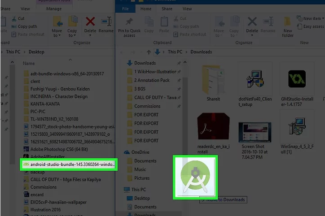Switch to the Share ribbon tab in Downloads window
Viewport: 325px width, 216px height.
[x=166, y=9]
